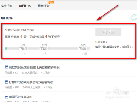
Task: Click the 15天 下载券 milestone marker
Action: 44,48
